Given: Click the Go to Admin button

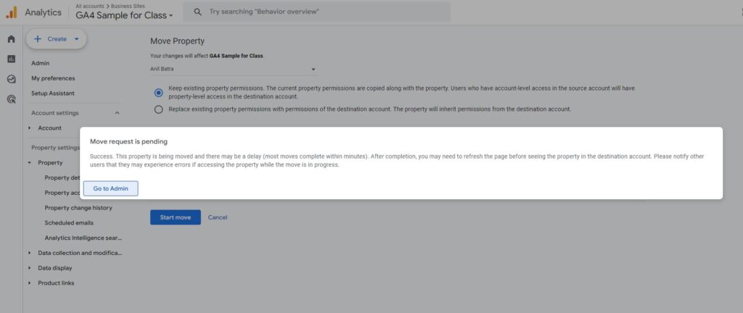Looking at the screenshot, I should 110,188.
